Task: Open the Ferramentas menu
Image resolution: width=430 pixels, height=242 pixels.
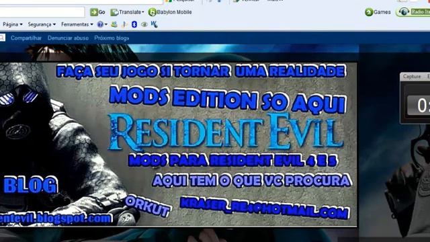Action: 77,24
